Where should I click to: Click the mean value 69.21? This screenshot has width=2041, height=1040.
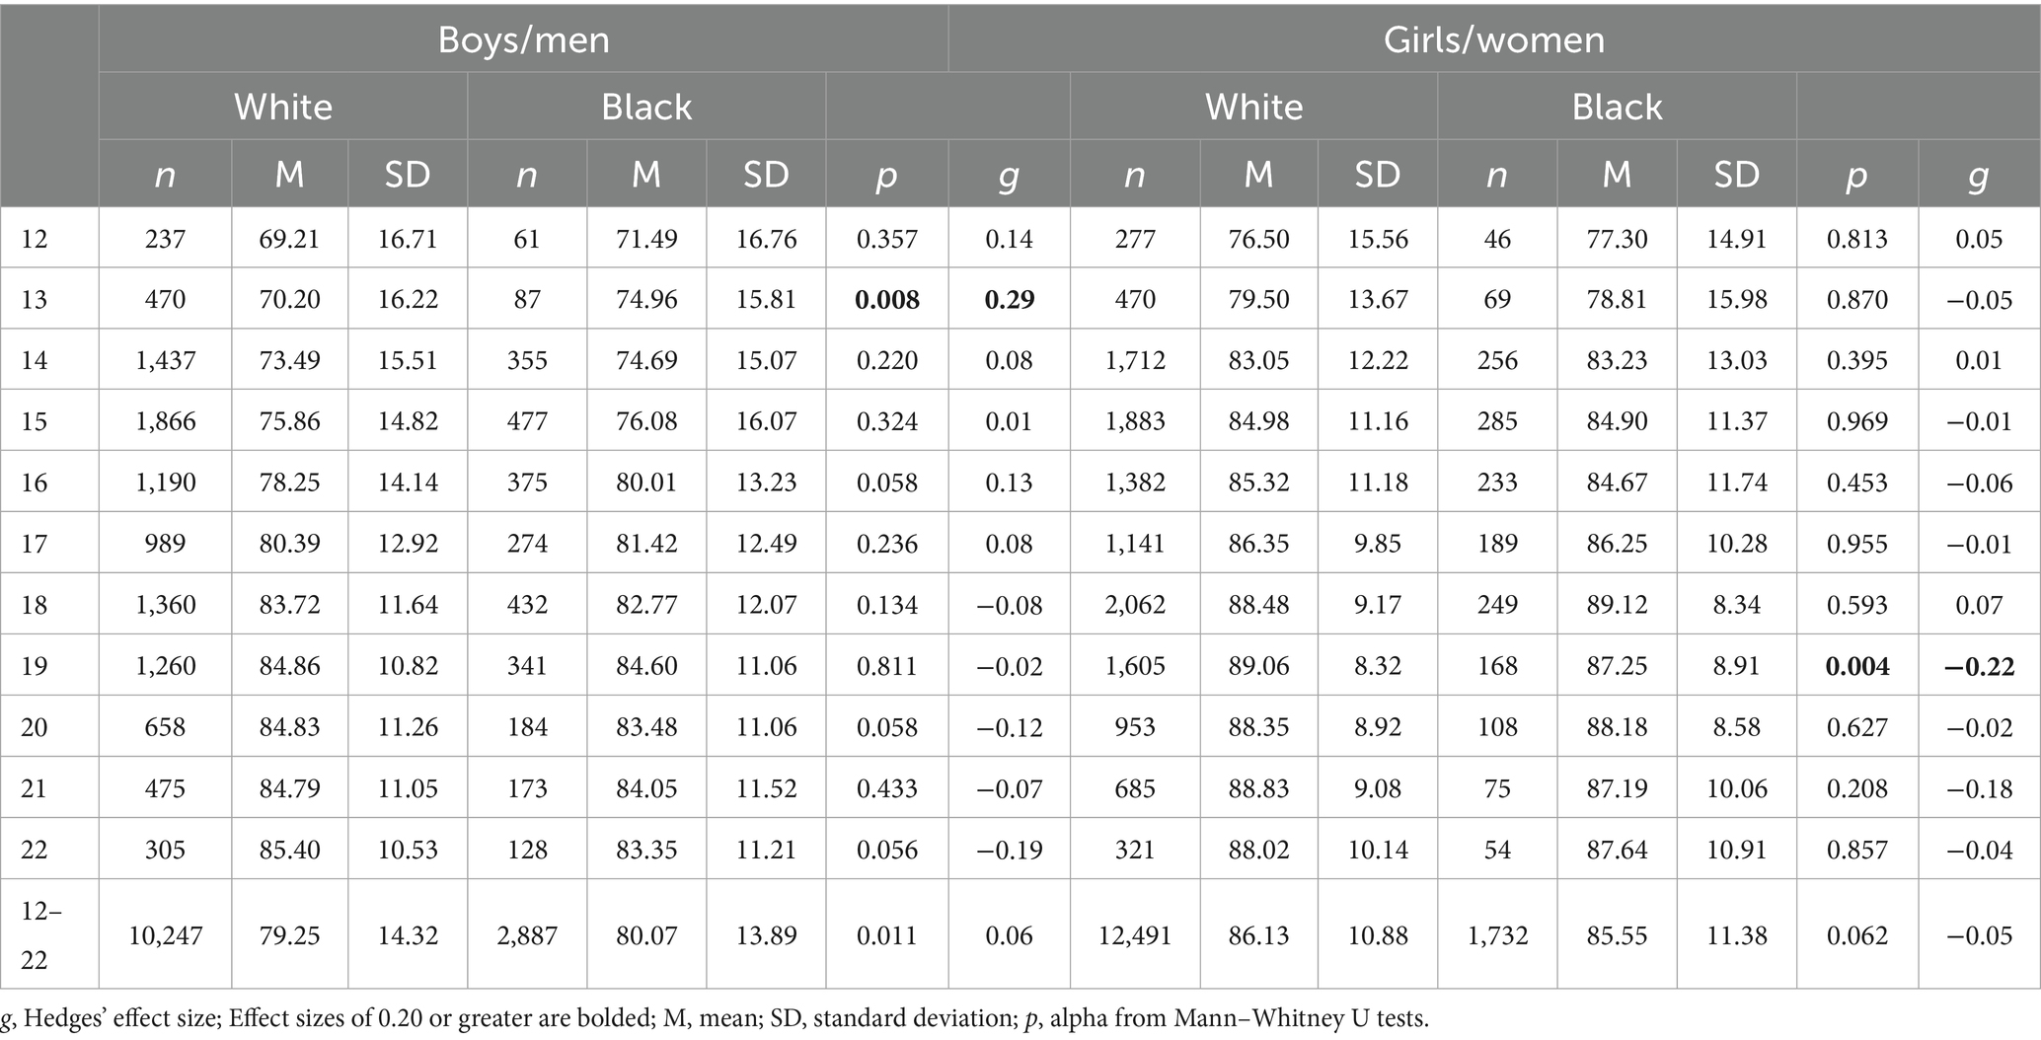pyautogui.click(x=289, y=239)
